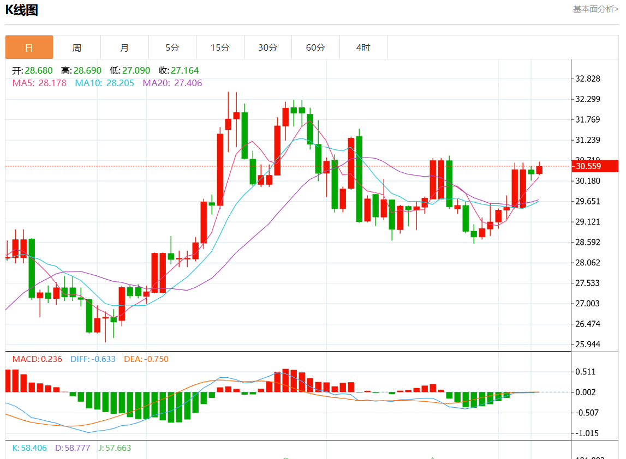Screen dimensions: 626x459
Task: Open the 60分 interval tab
Action: 315,47
